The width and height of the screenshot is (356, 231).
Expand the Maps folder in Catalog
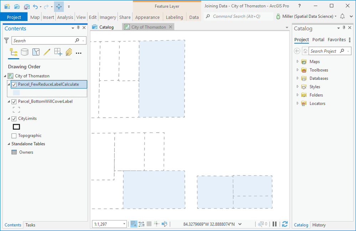298,62
